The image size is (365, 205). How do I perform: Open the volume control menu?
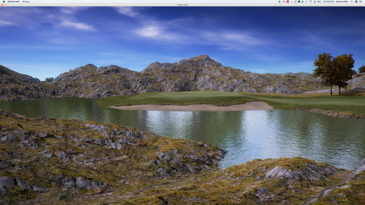pos(319,1)
